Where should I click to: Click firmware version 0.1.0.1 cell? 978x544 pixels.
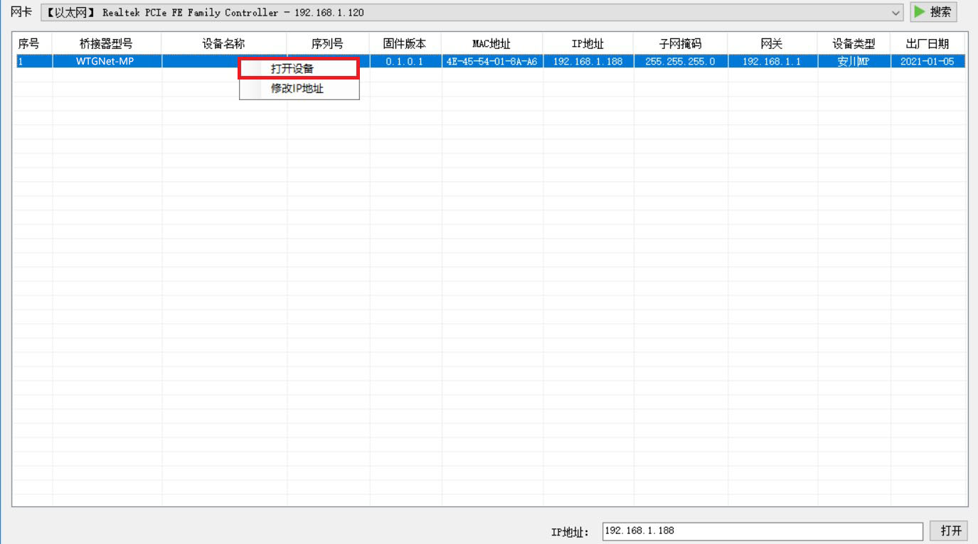(x=405, y=61)
